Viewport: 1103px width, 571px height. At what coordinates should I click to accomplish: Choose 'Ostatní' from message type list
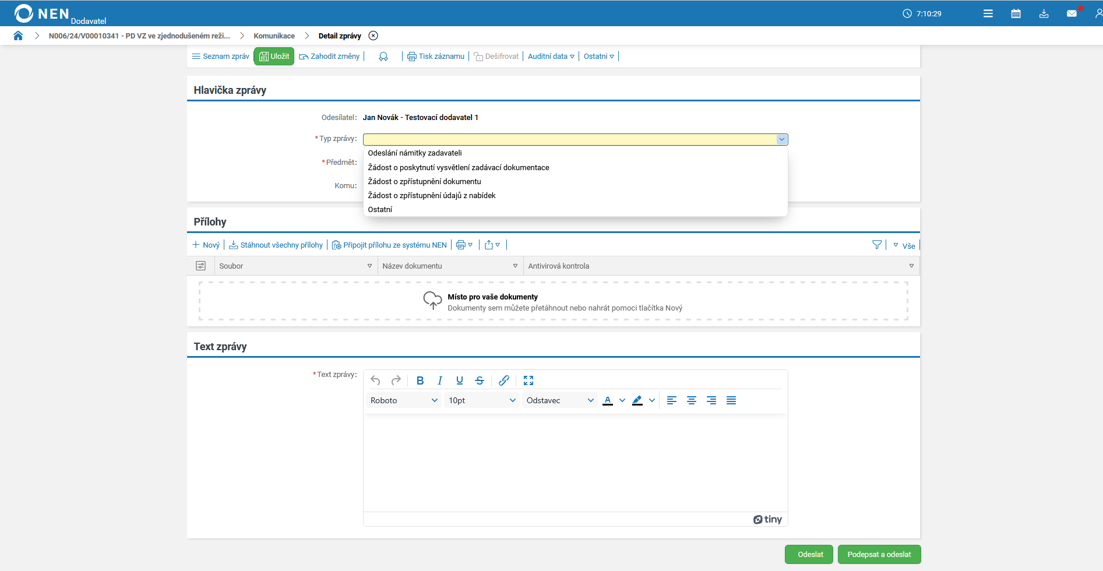pos(380,210)
